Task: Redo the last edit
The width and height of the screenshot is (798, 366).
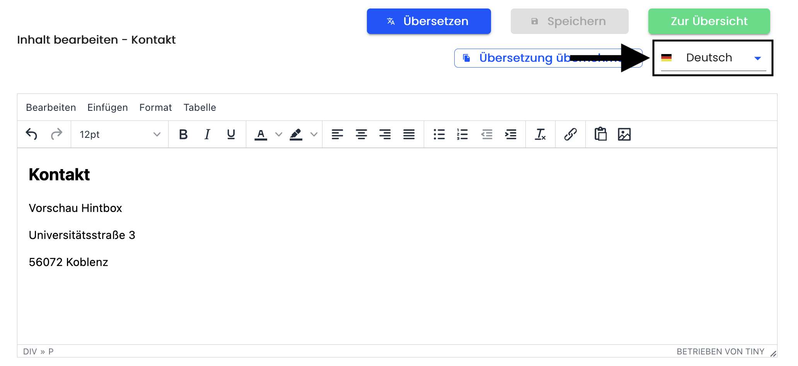Action: [x=56, y=134]
